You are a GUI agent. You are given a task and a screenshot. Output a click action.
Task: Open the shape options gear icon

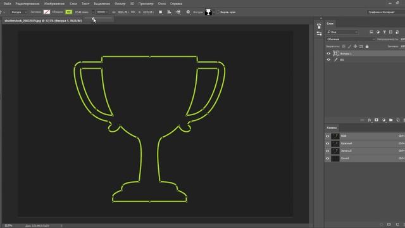[188, 12]
